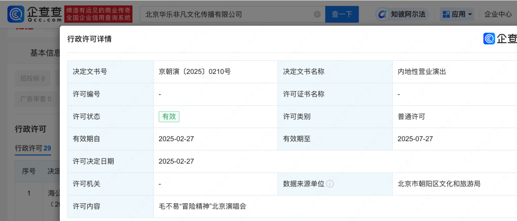Click row 1 in background permit table
Viewport: 517px width, 221px height.
coord(37,201)
